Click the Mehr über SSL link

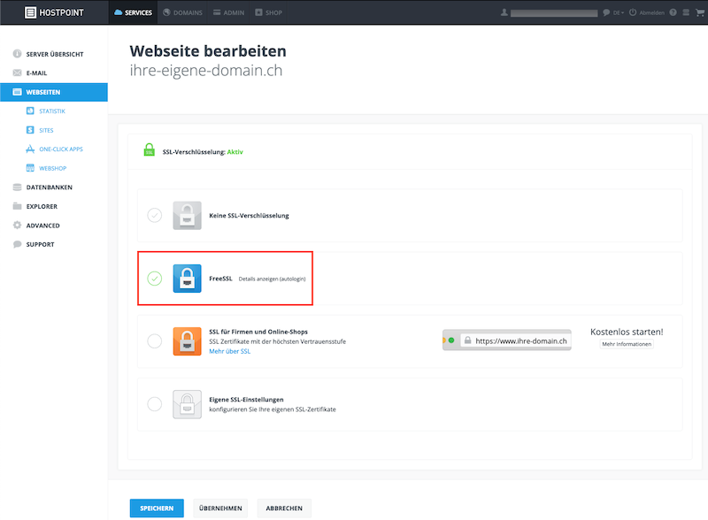[229, 351]
